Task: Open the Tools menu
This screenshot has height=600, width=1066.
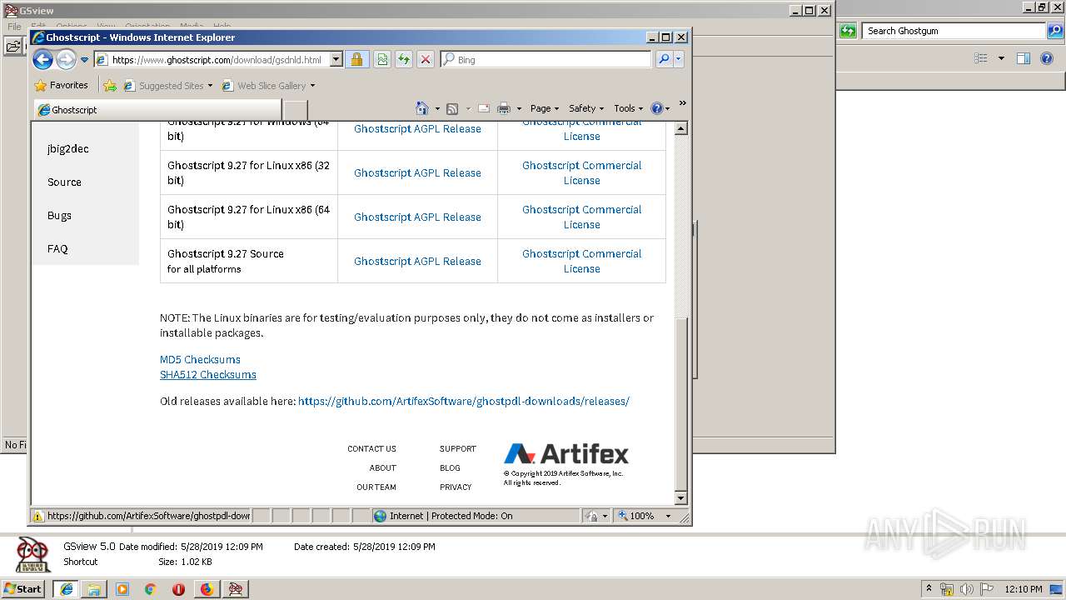Action: (629, 108)
